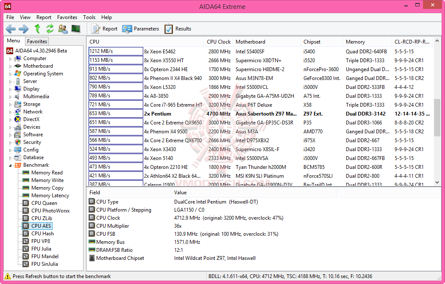Select the FPU VP8 benchmark icon
This screenshot has width=445, height=284.
[x=26, y=241]
